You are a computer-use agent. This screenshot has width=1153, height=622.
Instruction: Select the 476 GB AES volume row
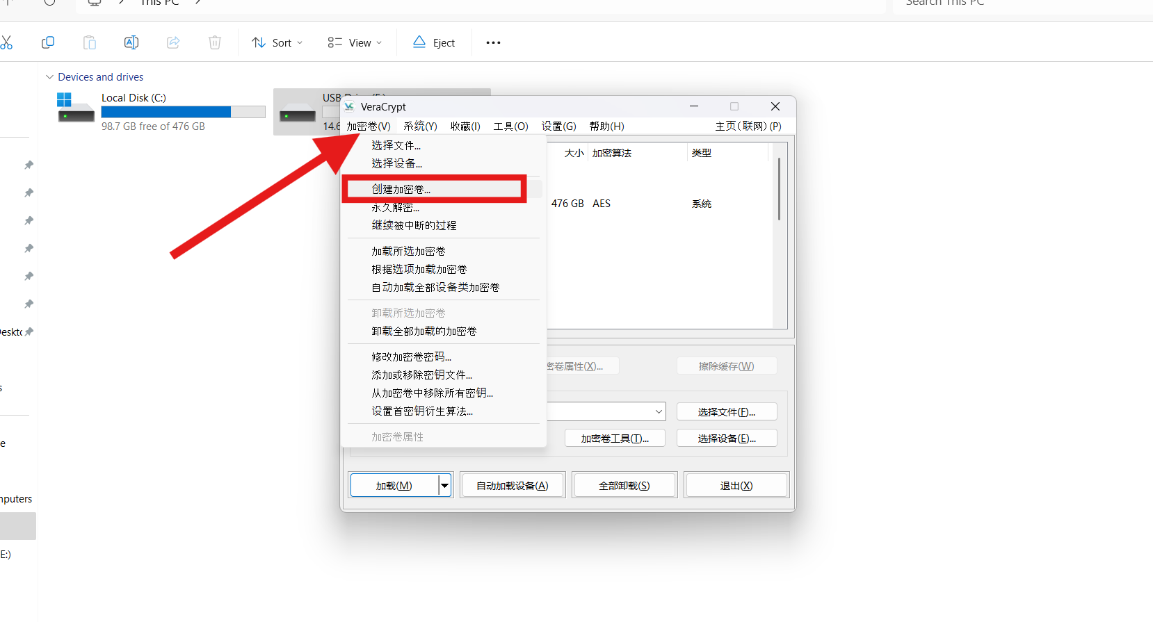[659, 204]
